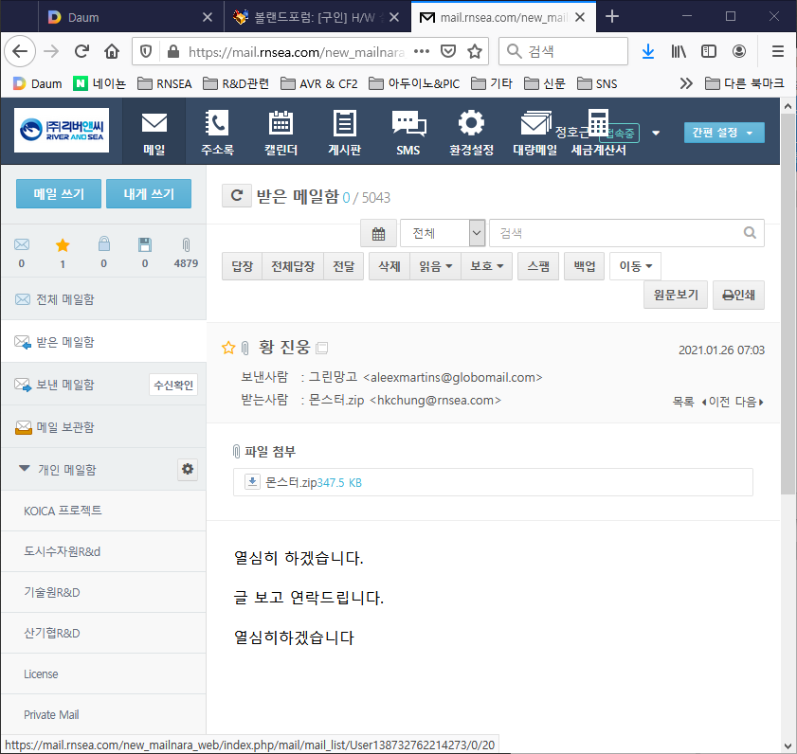Click the inbox refresh icon button
The image size is (797, 754).
pyautogui.click(x=236, y=196)
